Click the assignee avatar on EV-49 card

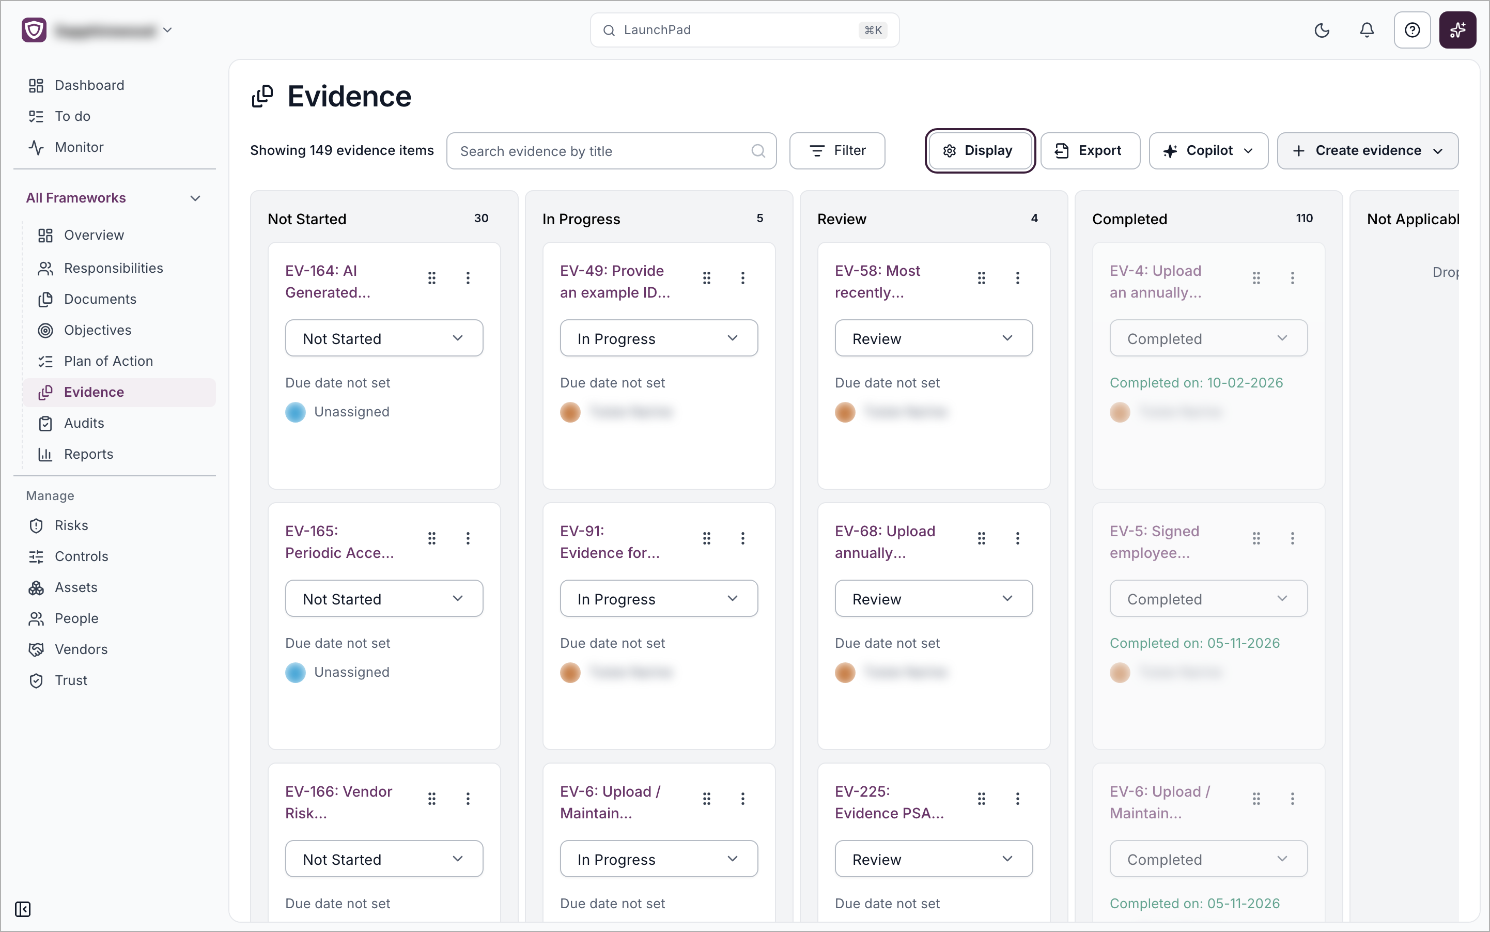click(570, 412)
